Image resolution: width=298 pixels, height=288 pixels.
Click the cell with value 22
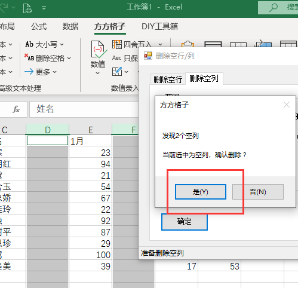[x=90, y=209]
